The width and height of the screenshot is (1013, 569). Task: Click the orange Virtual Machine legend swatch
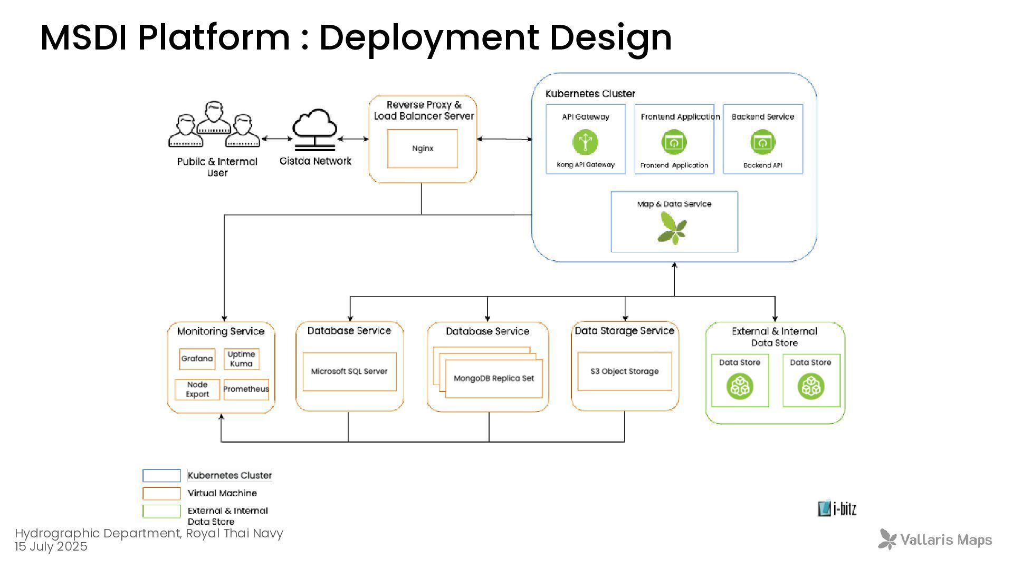click(x=161, y=494)
